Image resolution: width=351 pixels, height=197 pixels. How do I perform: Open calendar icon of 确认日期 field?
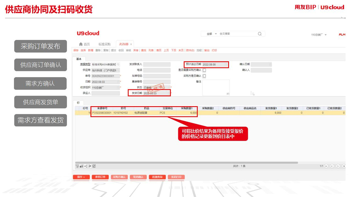pyautogui.click(x=270, y=64)
